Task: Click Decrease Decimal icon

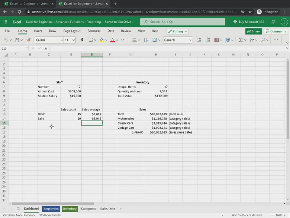Action: (199, 40)
